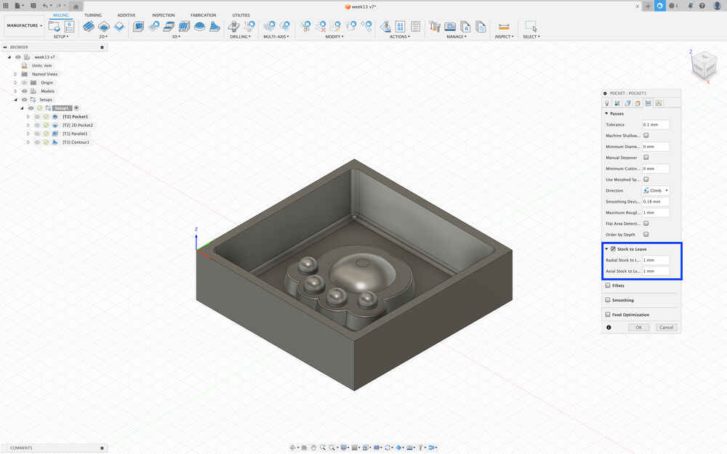The image size is (727, 454).
Task: Toggle the Order by Depth checkbox
Action: (x=646, y=235)
